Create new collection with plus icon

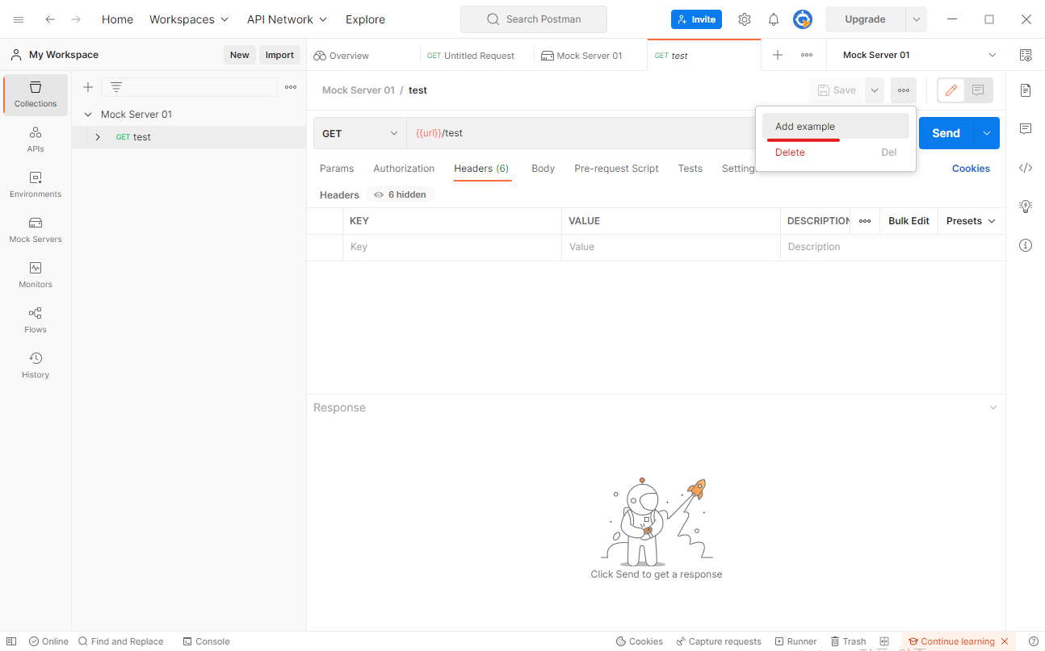click(88, 87)
